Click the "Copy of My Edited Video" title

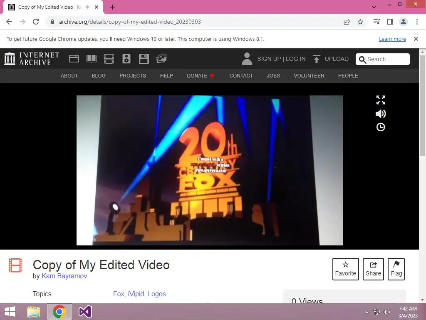click(x=101, y=265)
